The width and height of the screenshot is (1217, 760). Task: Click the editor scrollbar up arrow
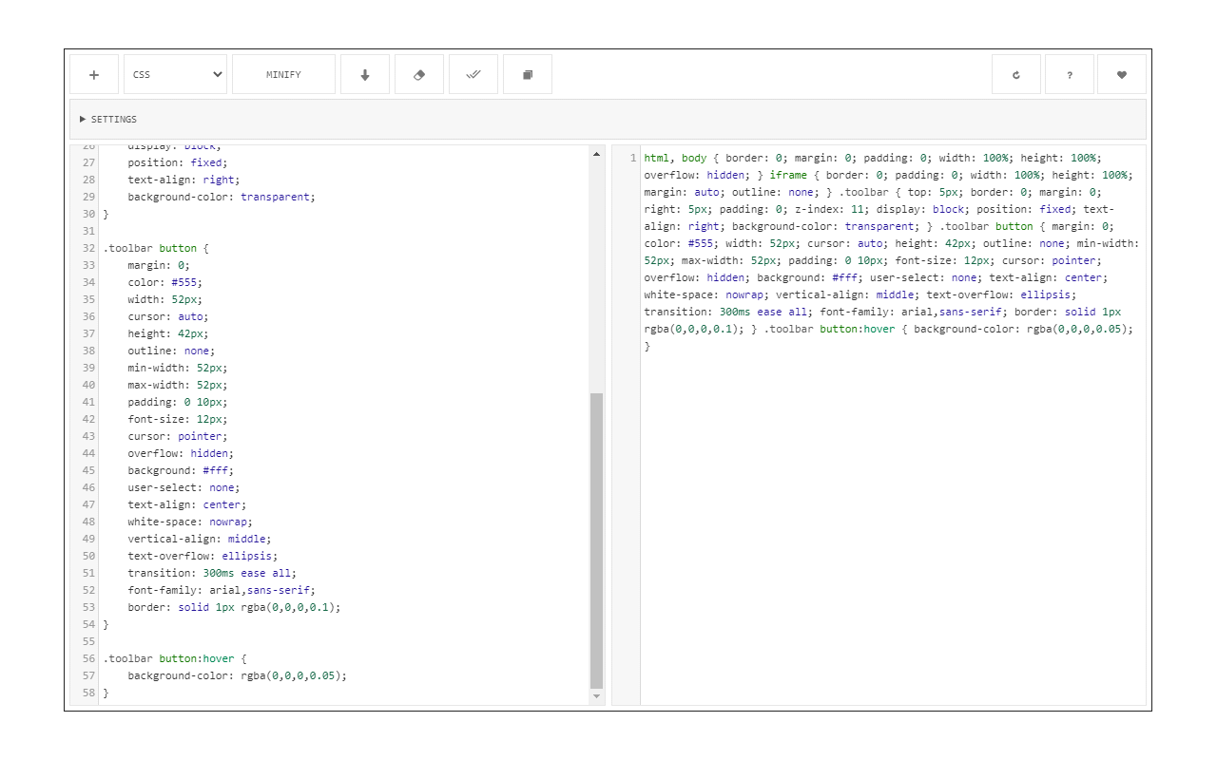coord(597,154)
